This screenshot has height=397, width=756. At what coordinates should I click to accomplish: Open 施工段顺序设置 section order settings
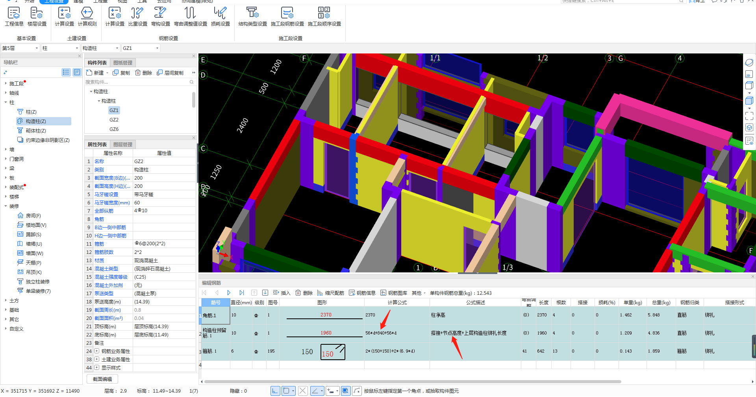click(324, 17)
